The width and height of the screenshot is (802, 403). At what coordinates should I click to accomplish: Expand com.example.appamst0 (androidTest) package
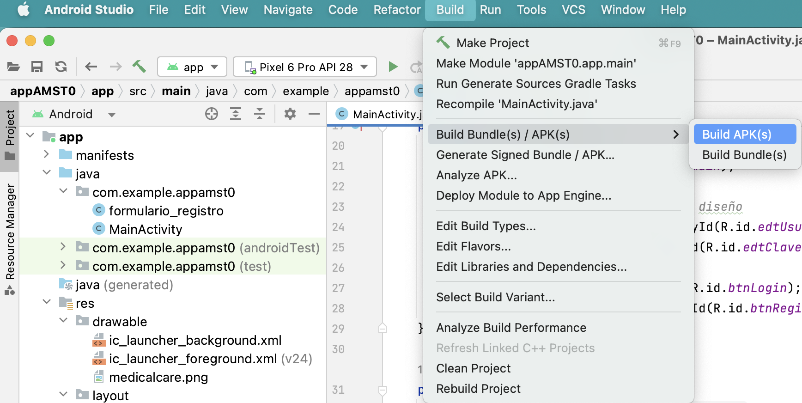click(x=63, y=246)
